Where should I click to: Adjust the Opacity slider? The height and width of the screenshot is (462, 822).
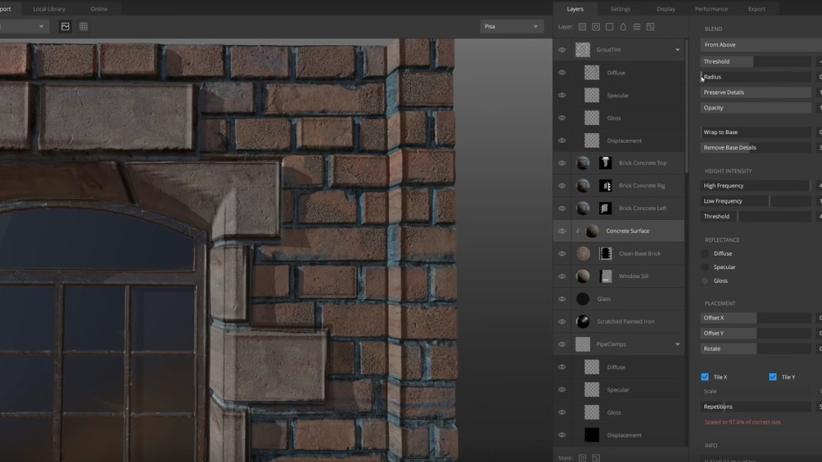[756, 107]
